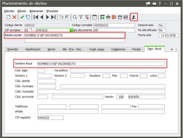Click the New record icon
Image resolution: width=183 pixels, height=138 pixels.
pyautogui.click(x=8, y=17)
